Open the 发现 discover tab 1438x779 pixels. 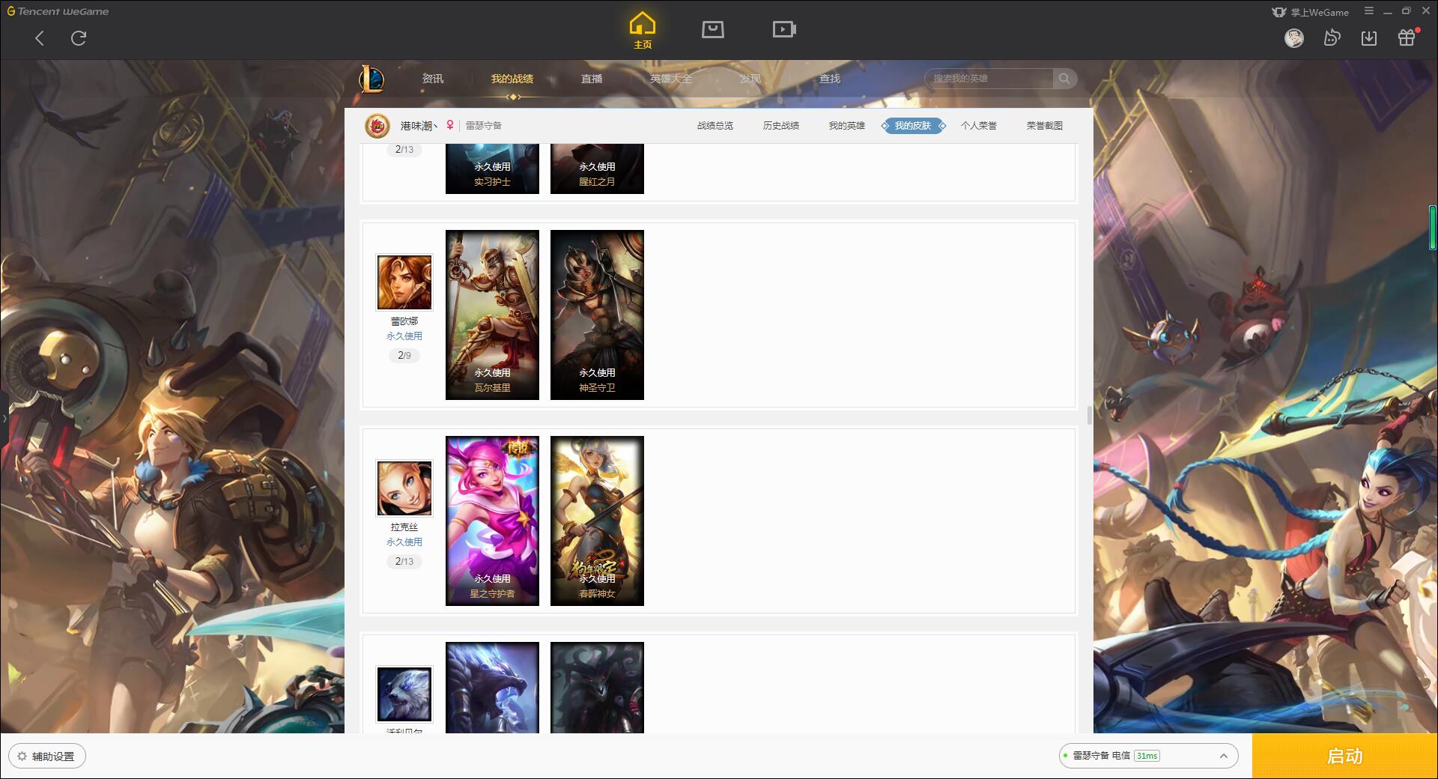750,79
